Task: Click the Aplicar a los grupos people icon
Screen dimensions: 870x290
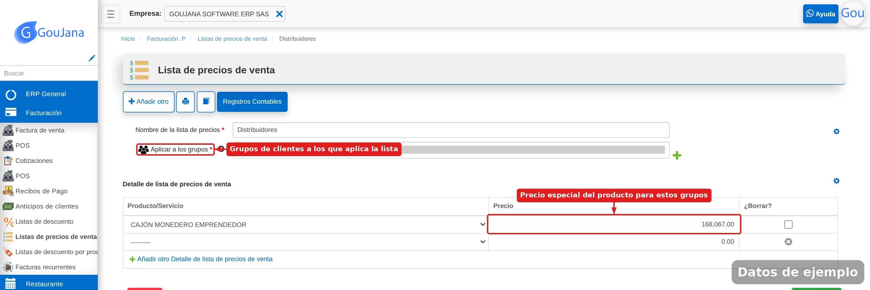Action: [x=144, y=149]
